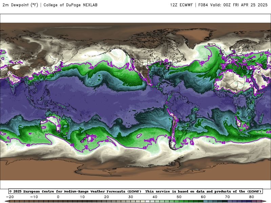Viewport: 271px width, 203px height.
Task: Click the "-10" color scale label
Action: (x=34, y=197)
